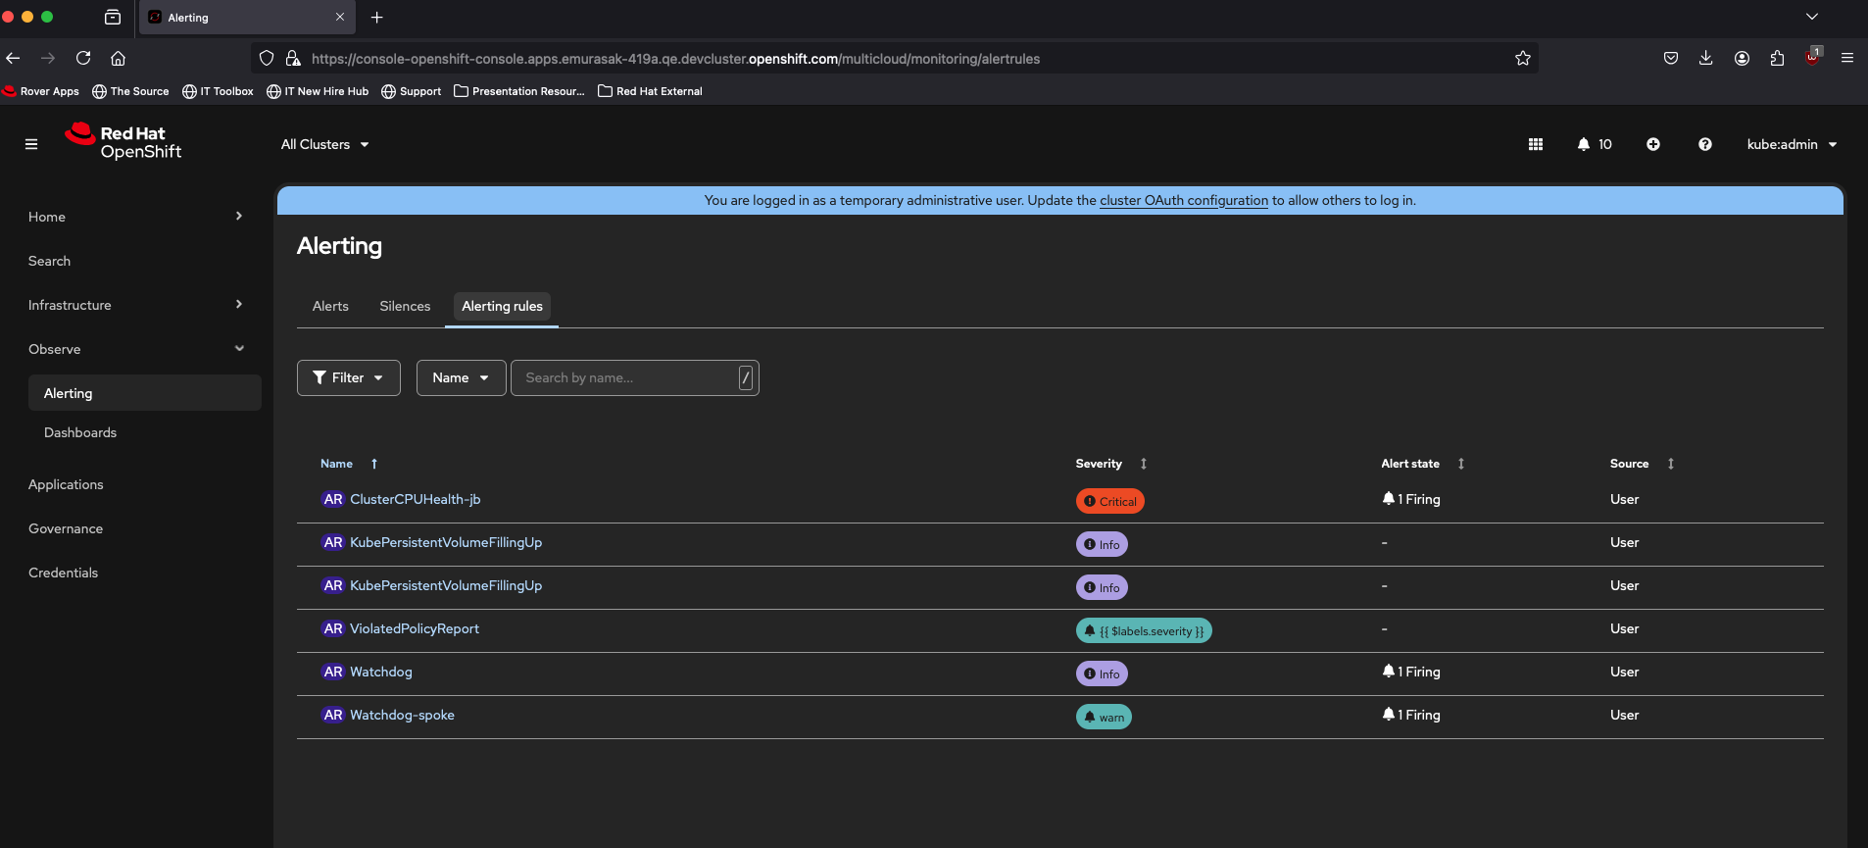Image resolution: width=1868 pixels, height=848 pixels.
Task: Click '1 Firing' in the Watchdog-spoke row
Action: pos(1411,715)
